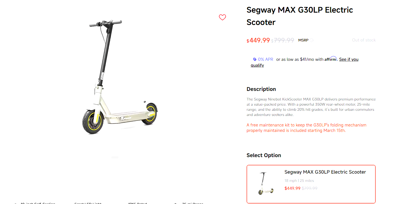Open the main scooter product image
The image size is (394, 204).
[x=120, y=77]
